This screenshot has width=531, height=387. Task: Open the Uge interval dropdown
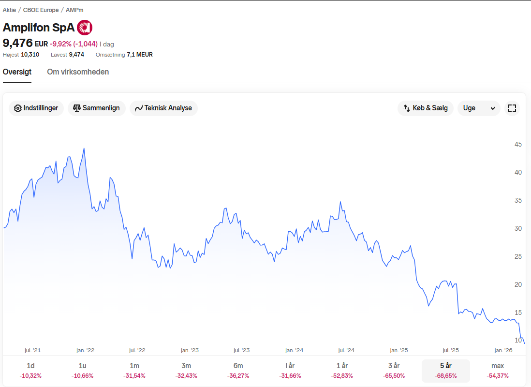click(x=478, y=108)
